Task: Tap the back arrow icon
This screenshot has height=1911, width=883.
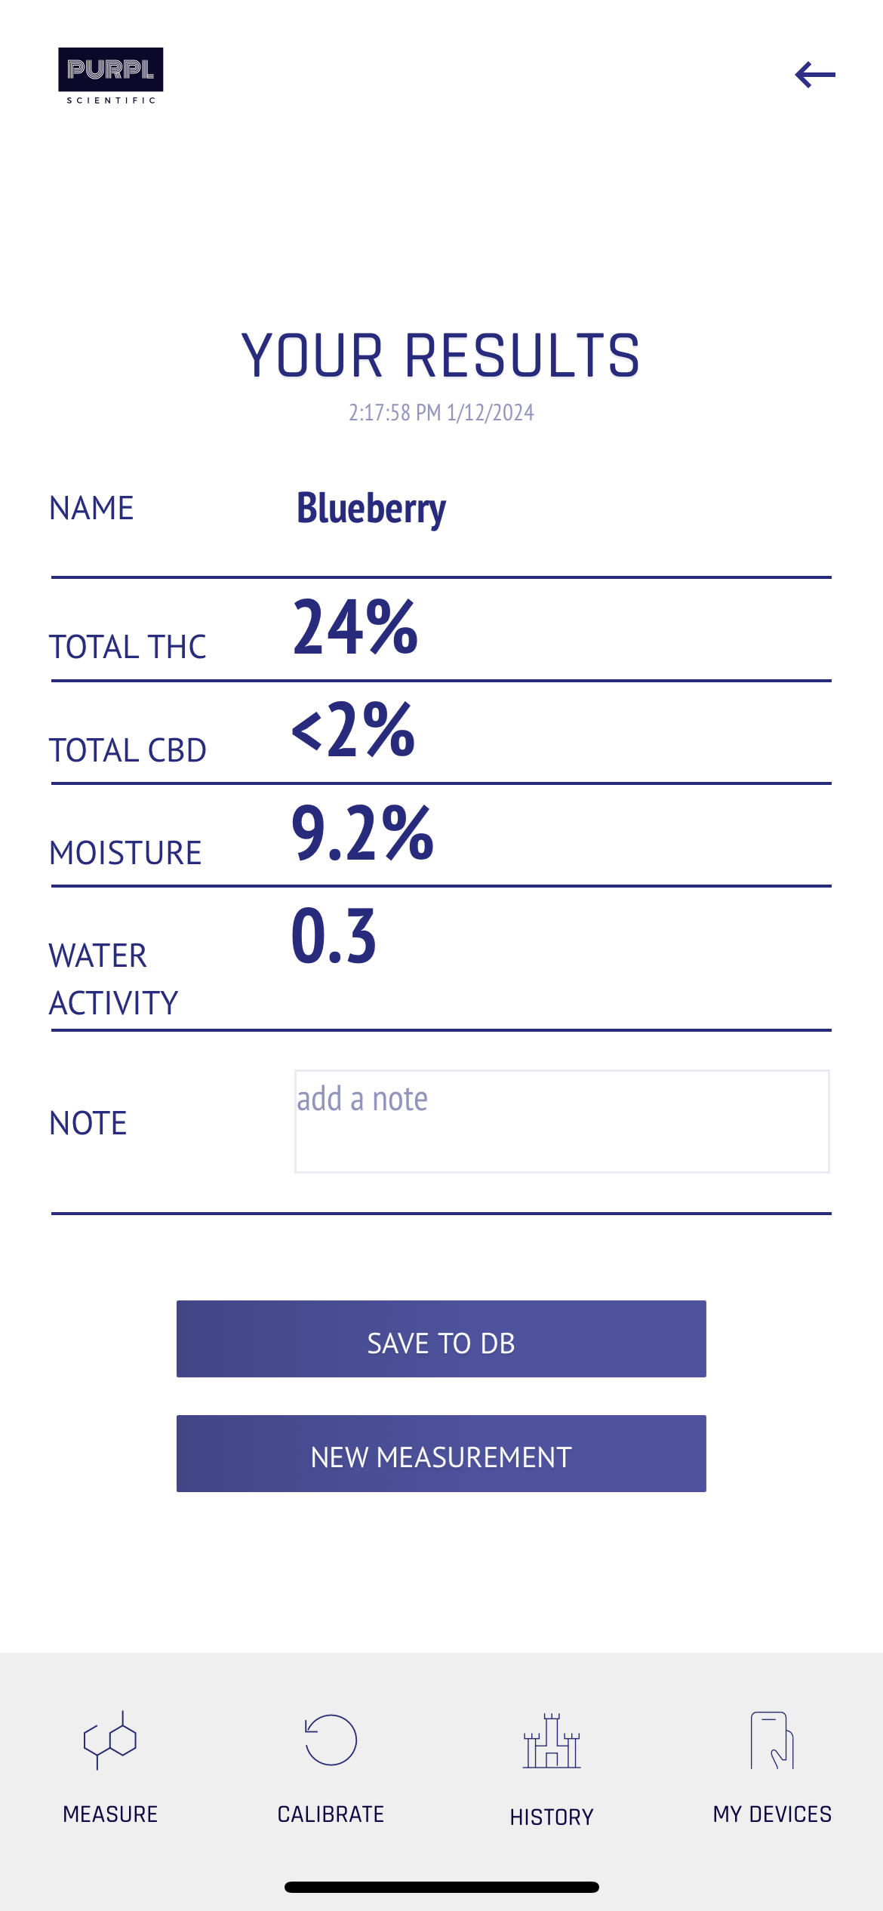Action: (x=815, y=75)
